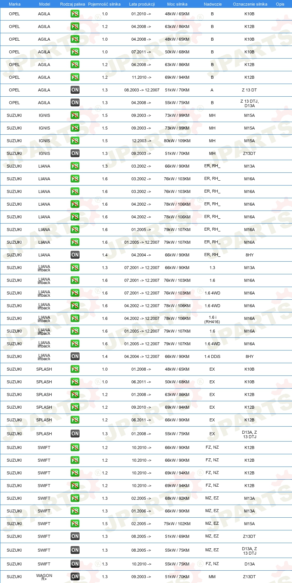The width and height of the screenshot is (292, 583).
Task: Select production years '08.2003 -> 12.2007'
Action: [x=142, y=90]
